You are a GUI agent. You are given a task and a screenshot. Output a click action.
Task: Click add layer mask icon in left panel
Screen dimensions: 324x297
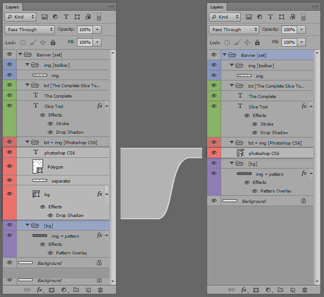[52, 290]
